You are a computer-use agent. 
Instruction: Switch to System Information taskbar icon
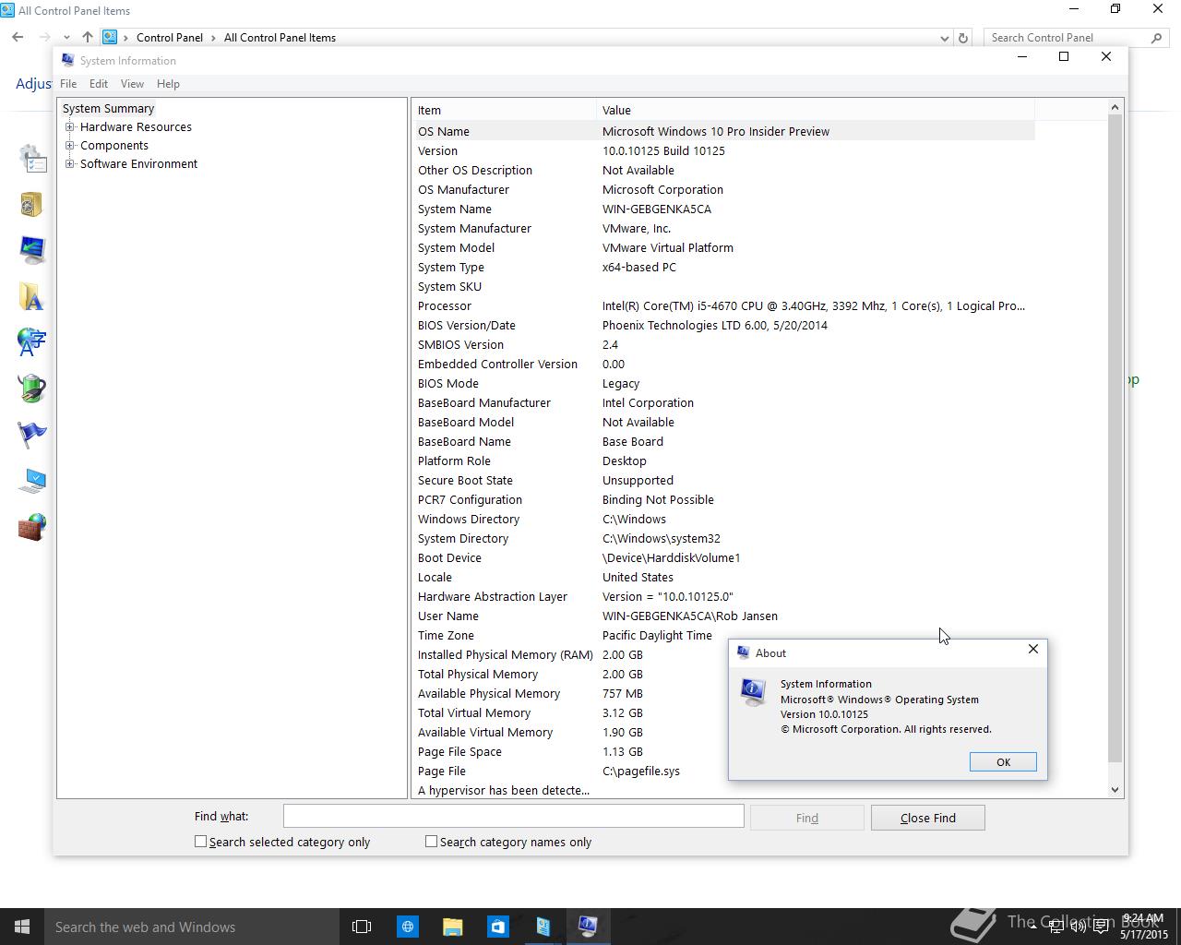coord(588,927)
